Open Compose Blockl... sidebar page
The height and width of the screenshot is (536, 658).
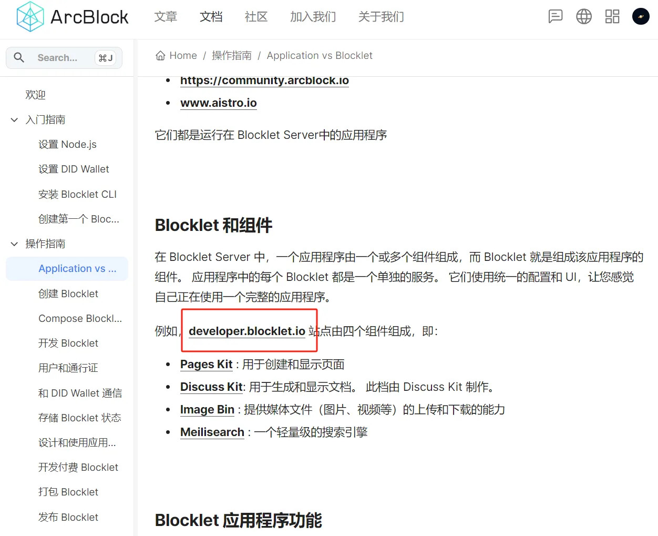pyautogui.click(x=80, y=319)
